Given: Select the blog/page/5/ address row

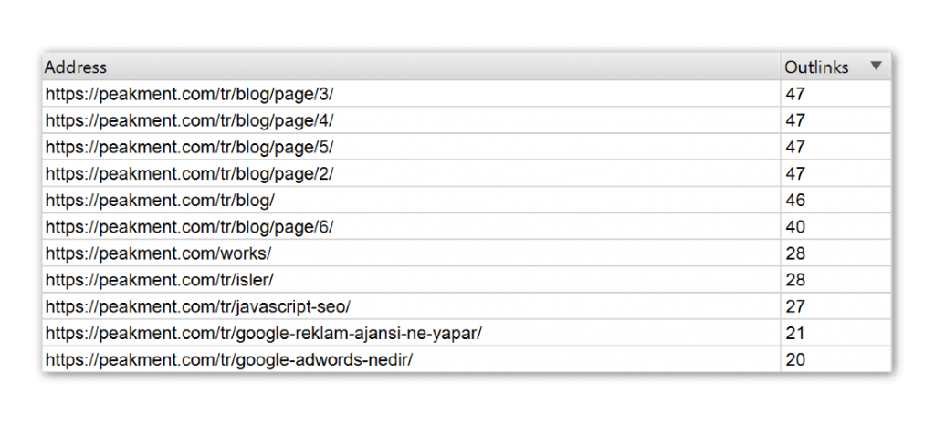Looking at the screenshot, I should (192, 147).
